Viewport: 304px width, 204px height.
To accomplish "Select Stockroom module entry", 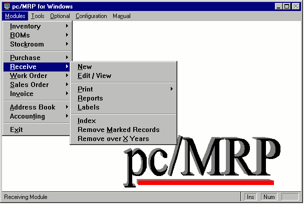I will (x=37, y=44).
